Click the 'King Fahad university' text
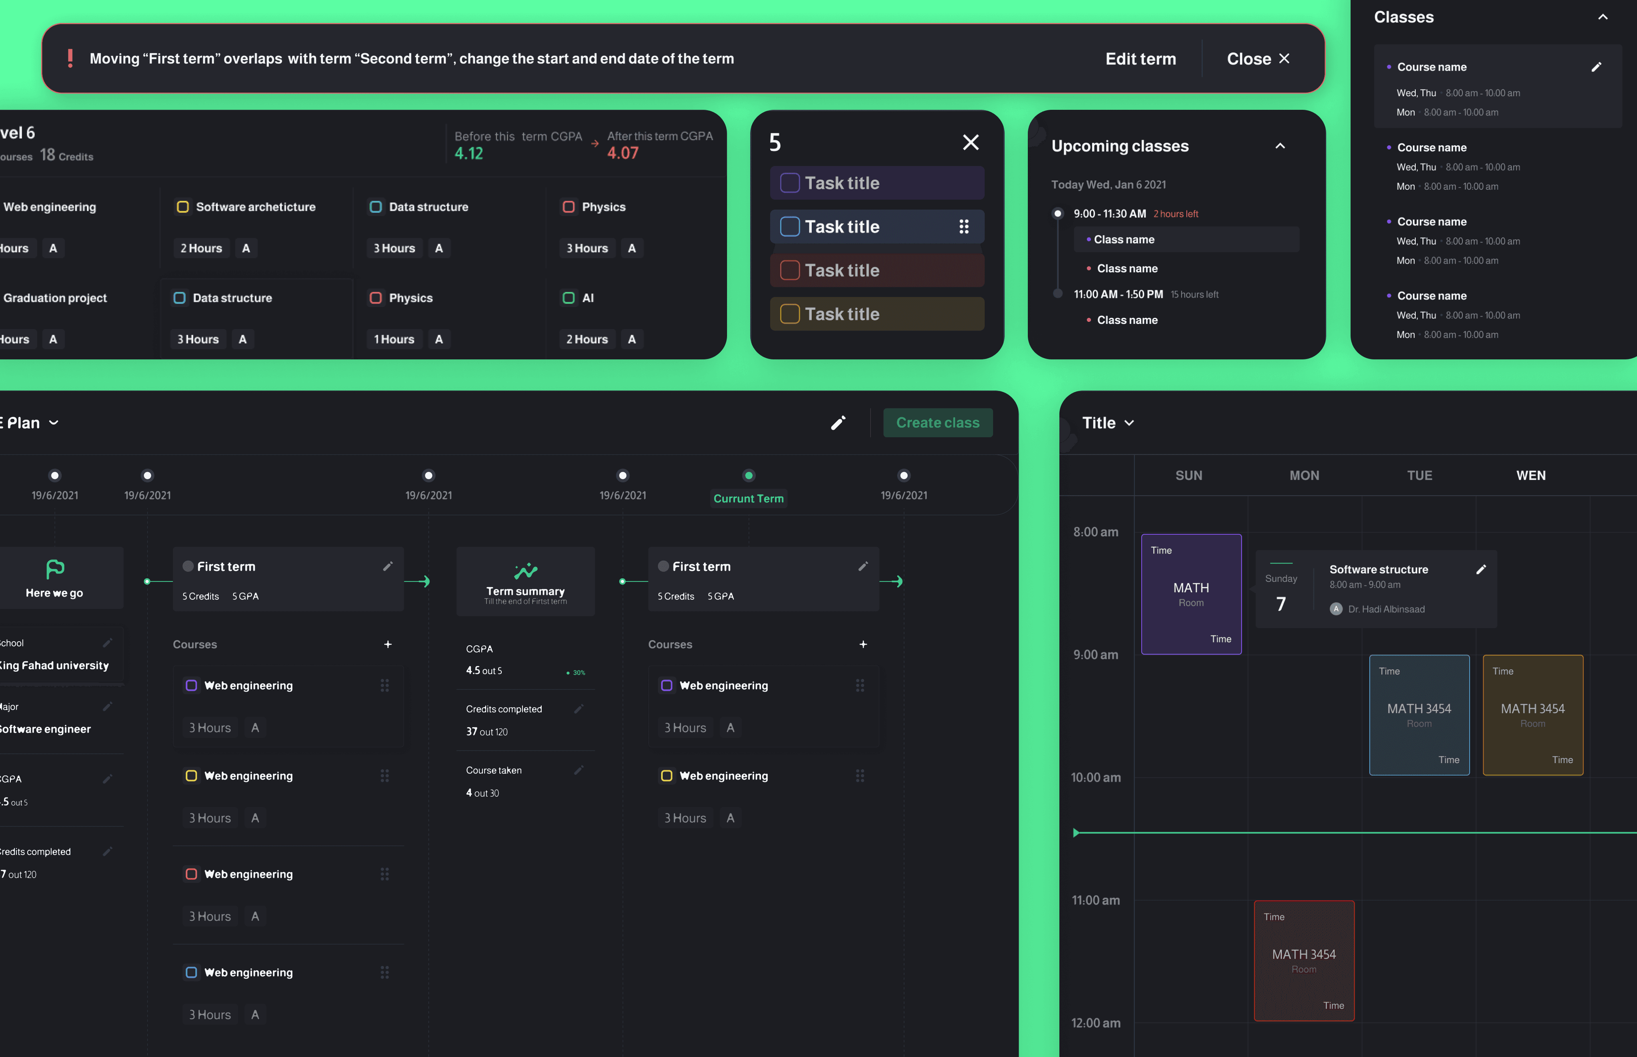Viewport: 1637px width, 1057px height. tap(54, 665)
